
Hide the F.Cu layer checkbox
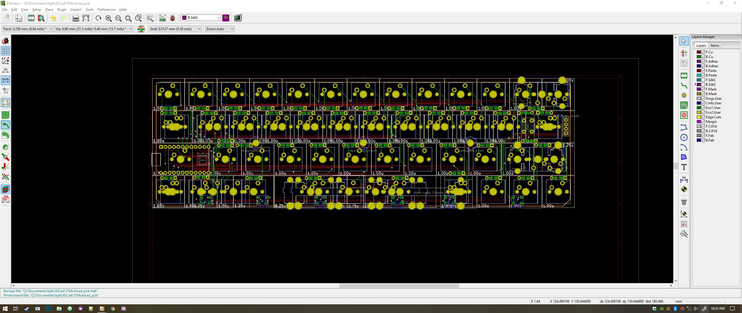[x=703, y=52]
